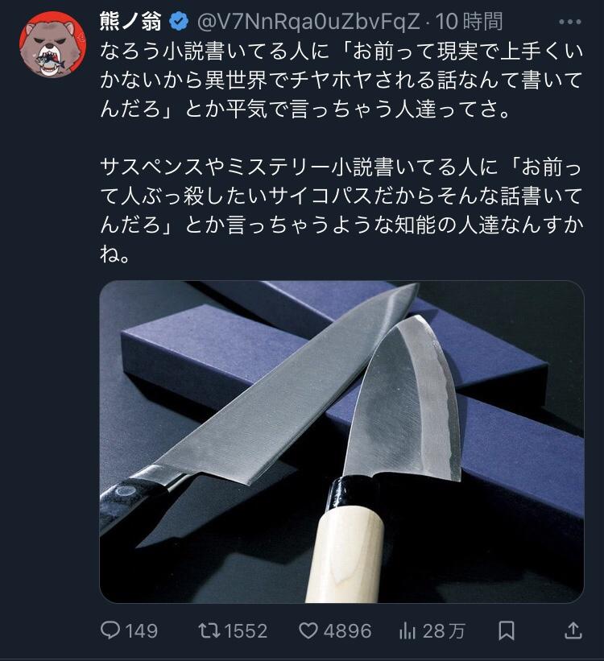This screenshot has width=604, height=661.
Task: Click the share upload icon
Action: point(573,630)
